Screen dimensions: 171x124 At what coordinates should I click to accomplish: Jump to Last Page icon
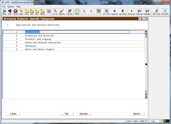coord(122,11)
